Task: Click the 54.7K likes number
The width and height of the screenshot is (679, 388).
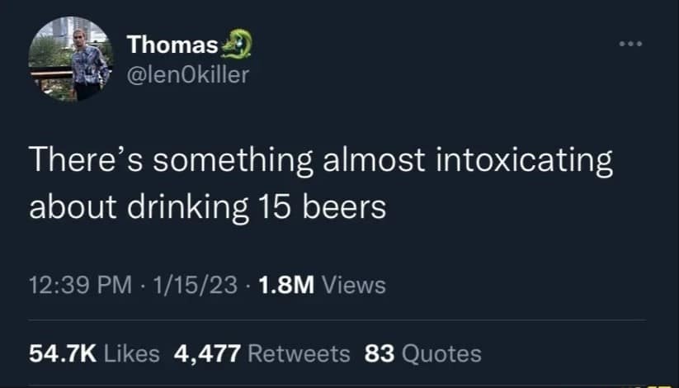Action: [63, 353]
